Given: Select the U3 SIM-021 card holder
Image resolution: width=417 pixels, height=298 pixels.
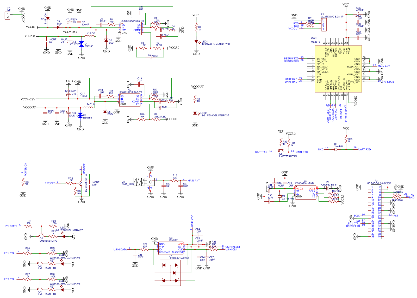Looking at the screenshot, I should pos(171,248).
